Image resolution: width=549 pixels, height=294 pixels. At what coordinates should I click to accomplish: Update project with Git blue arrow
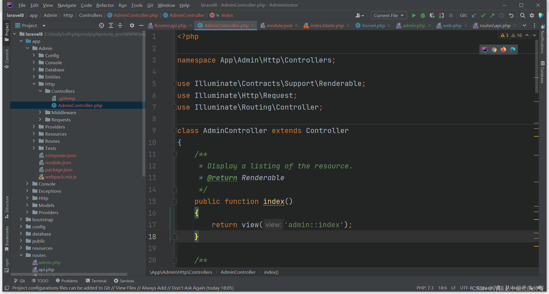pyautogui.click(x=474, y=15)
